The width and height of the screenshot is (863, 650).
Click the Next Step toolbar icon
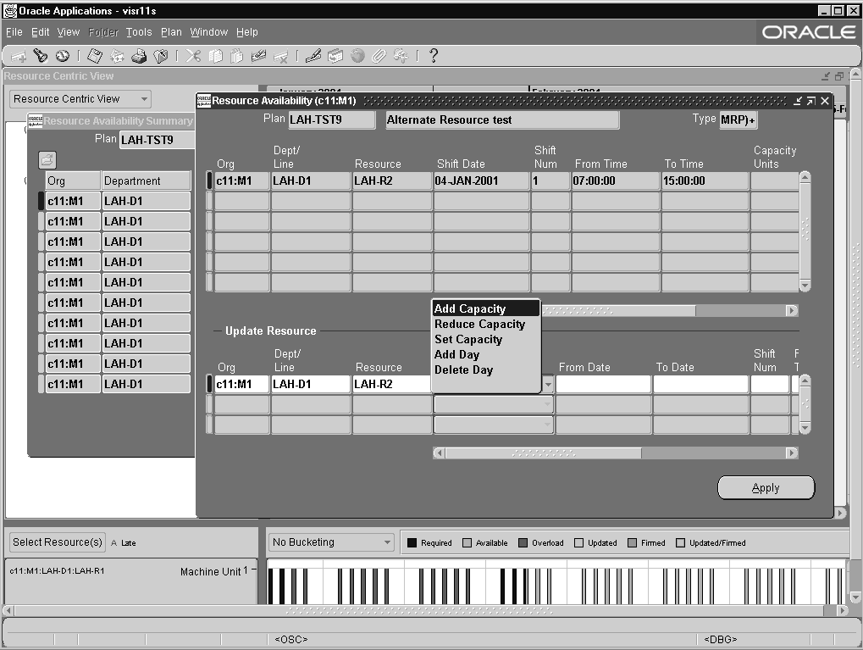(117, 56)
